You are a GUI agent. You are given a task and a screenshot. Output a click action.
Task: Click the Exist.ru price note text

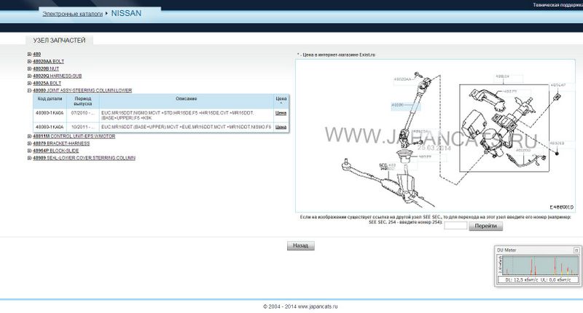click(x=336, y=55)
